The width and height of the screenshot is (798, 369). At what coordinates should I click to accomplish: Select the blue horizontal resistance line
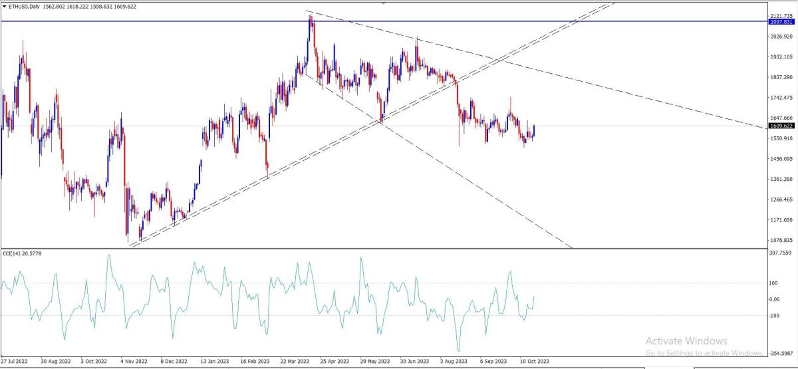[382, 21]
